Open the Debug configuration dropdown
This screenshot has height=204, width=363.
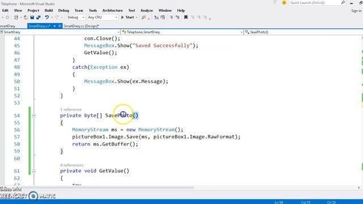[75, 18]
